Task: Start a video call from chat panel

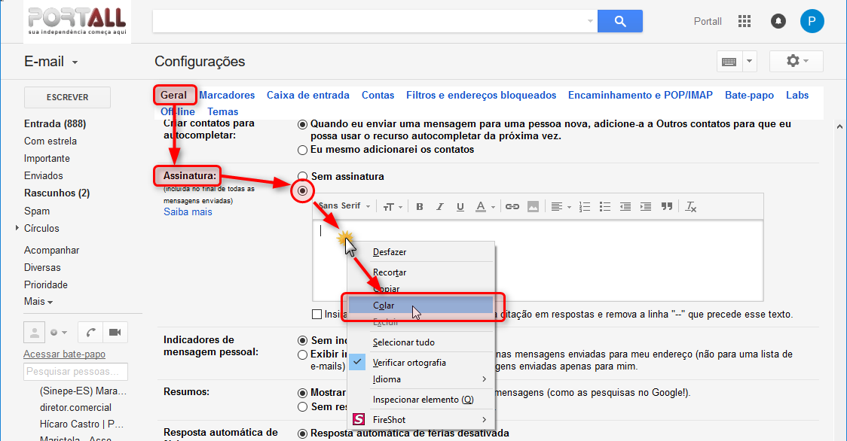Action: pyautogui.click(x=114, y=332)
